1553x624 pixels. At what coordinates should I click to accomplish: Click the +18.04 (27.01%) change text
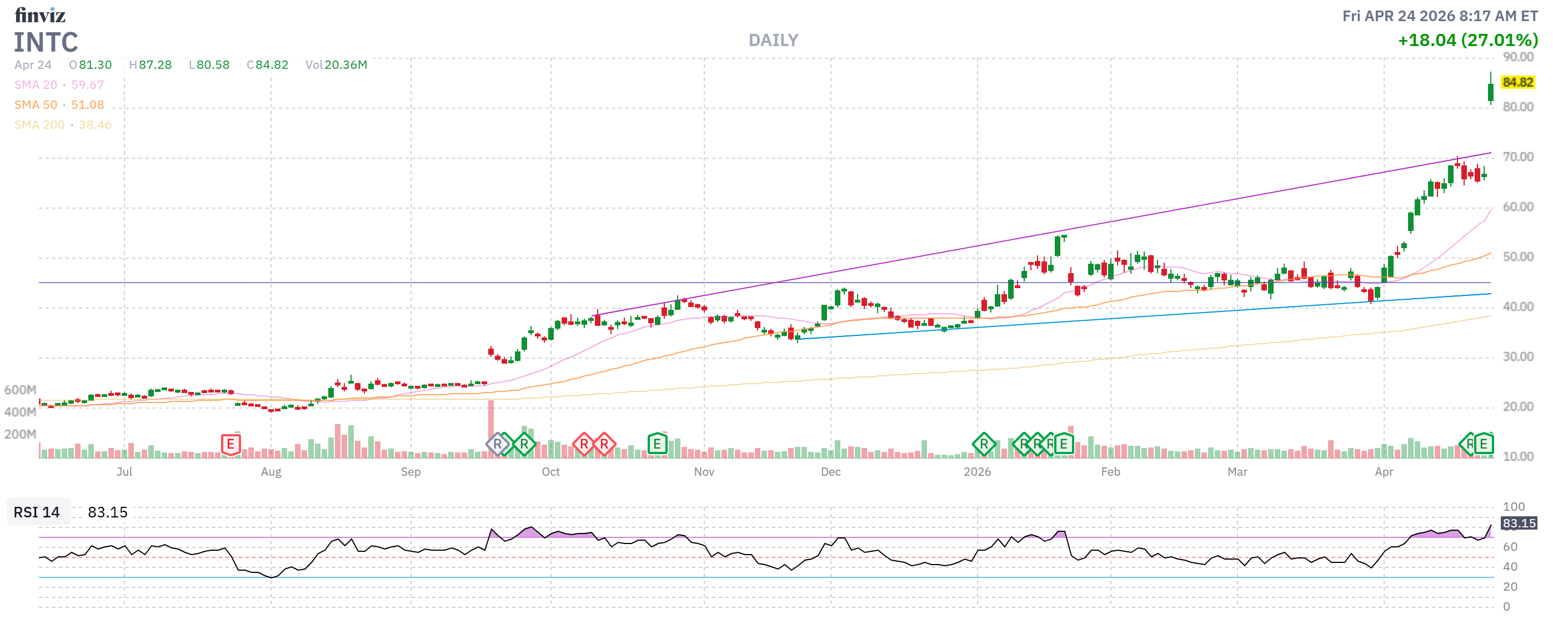point(1467,41)
